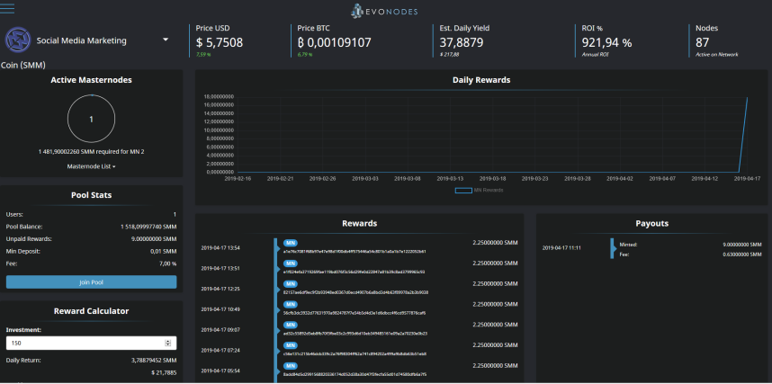Expand the Masternode List dropdown
The height and width of the screenshot is (384, 772).
(91, 166)
